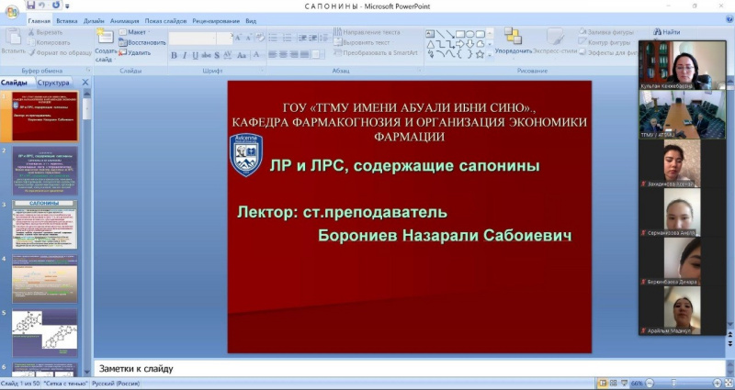Start Slide Show from the status bar icon
Screen dimensions: 735x390
pyautogui.click(x=624, y=384)
